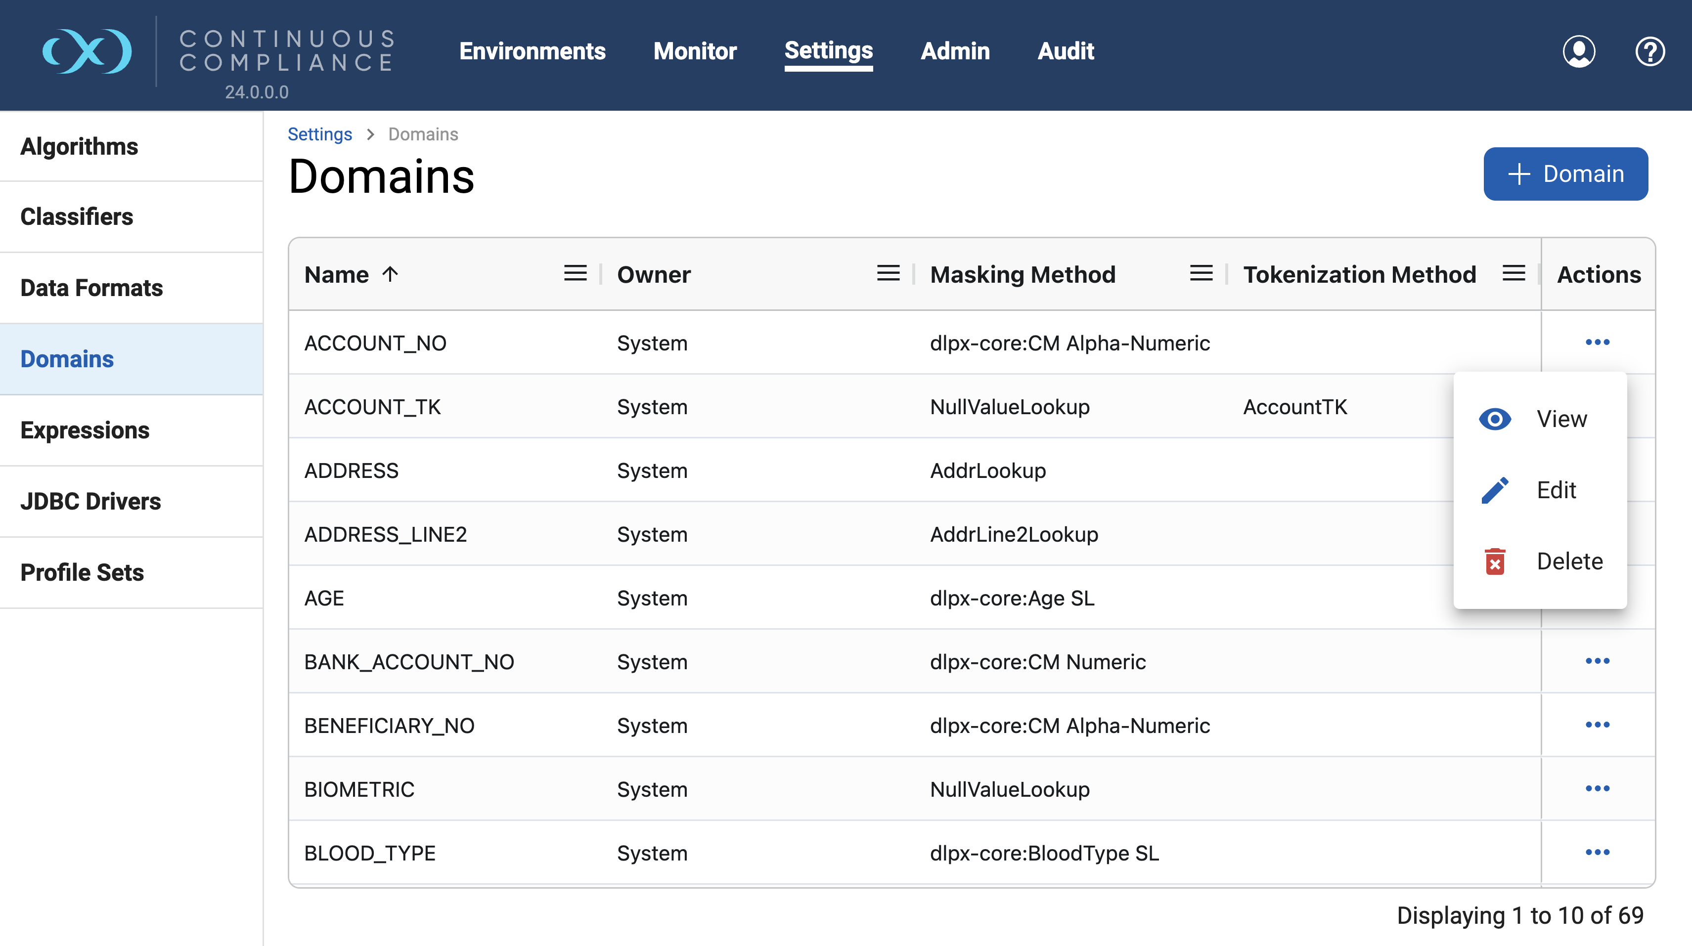Open the actions menu for BANK_ACCOUNT_NO row
Viewport: 1692px width, 946px height.
(x=1598, y=662)
